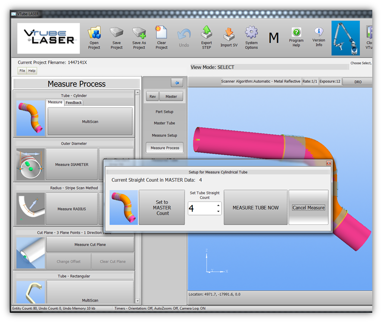Click the Open Project toolbar icon

coord(94,33)
